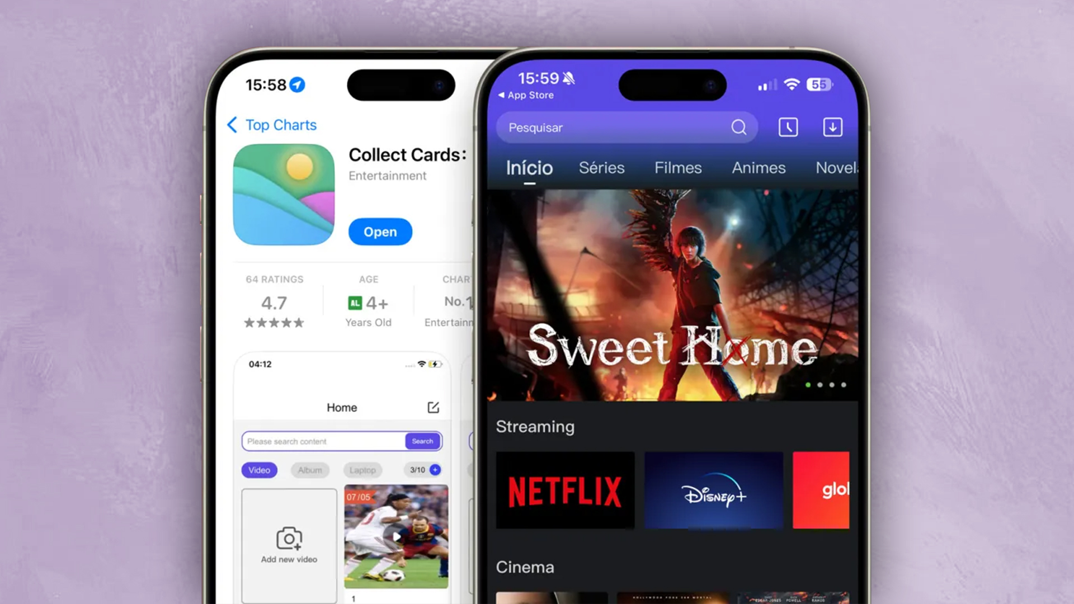
Task: Select the Séries tab in streaming app
Action: [x=601, y=167]
